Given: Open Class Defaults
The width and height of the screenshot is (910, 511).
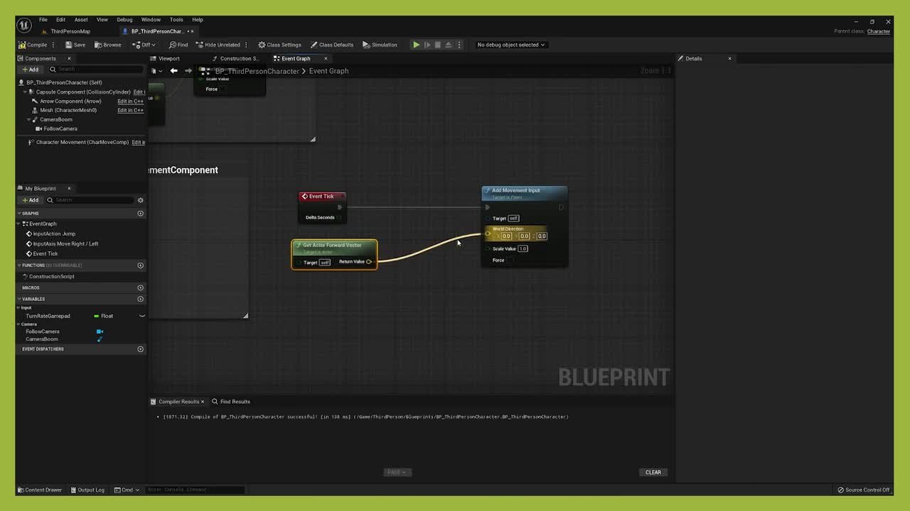Looking at the screenshot, I should coord(332,45).
